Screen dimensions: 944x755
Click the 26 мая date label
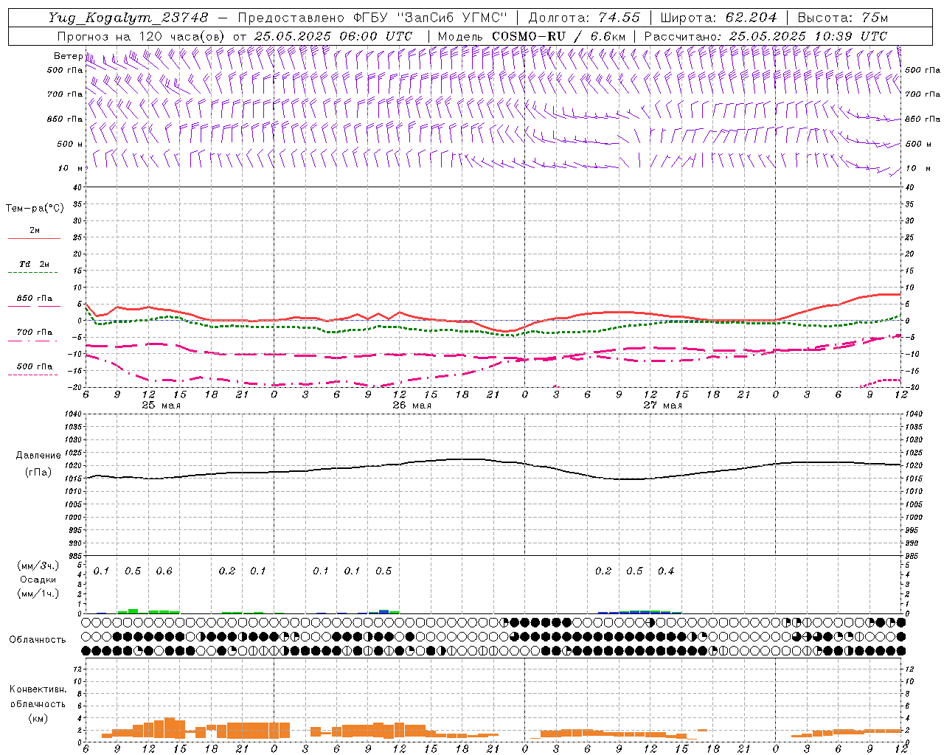coord(412,405)
